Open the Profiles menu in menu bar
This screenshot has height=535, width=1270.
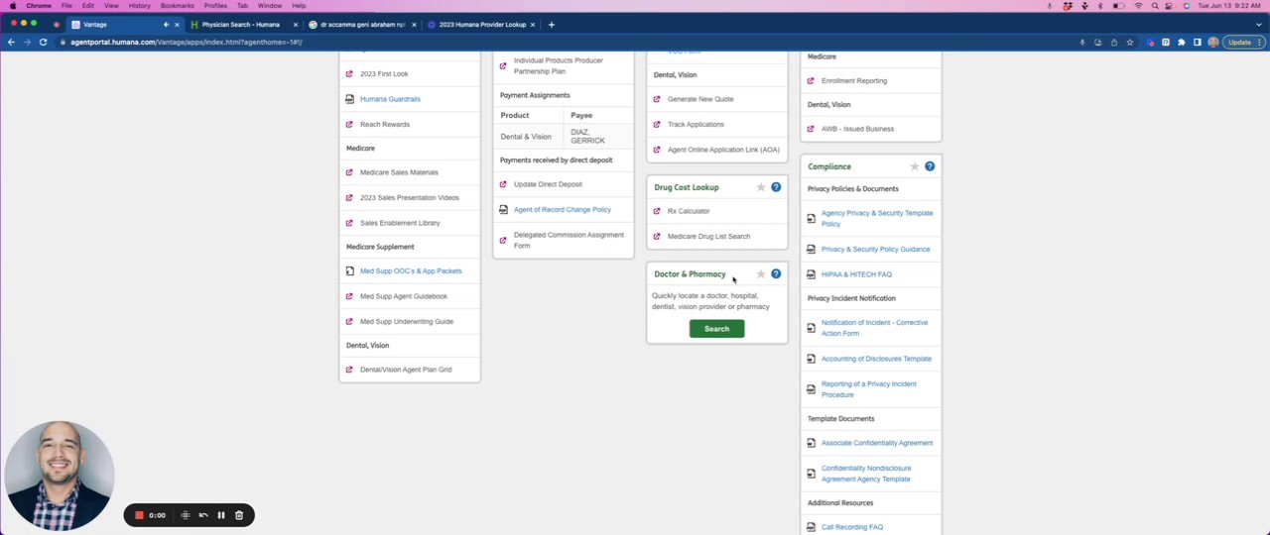[x=215, y=6]
